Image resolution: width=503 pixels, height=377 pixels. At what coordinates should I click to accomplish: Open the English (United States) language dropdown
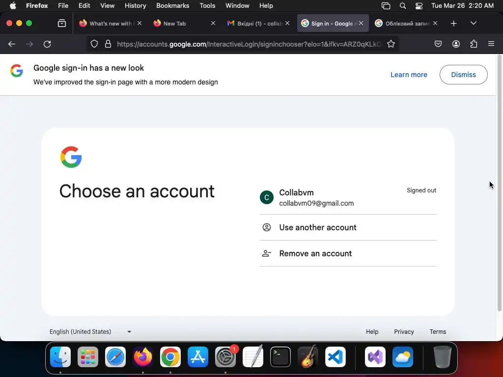(x=90, y=331)
